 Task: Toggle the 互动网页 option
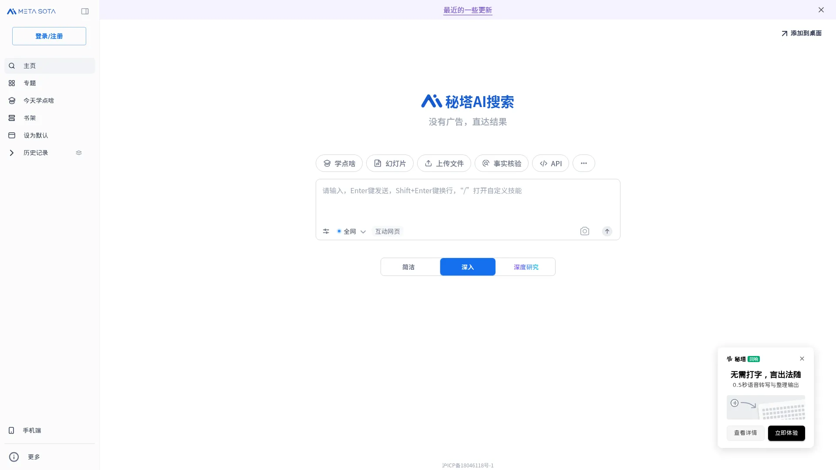pos(388,232)
